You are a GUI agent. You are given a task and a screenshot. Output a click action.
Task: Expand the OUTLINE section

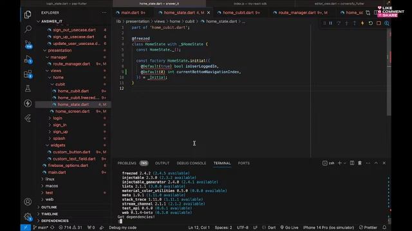point(49,207)
